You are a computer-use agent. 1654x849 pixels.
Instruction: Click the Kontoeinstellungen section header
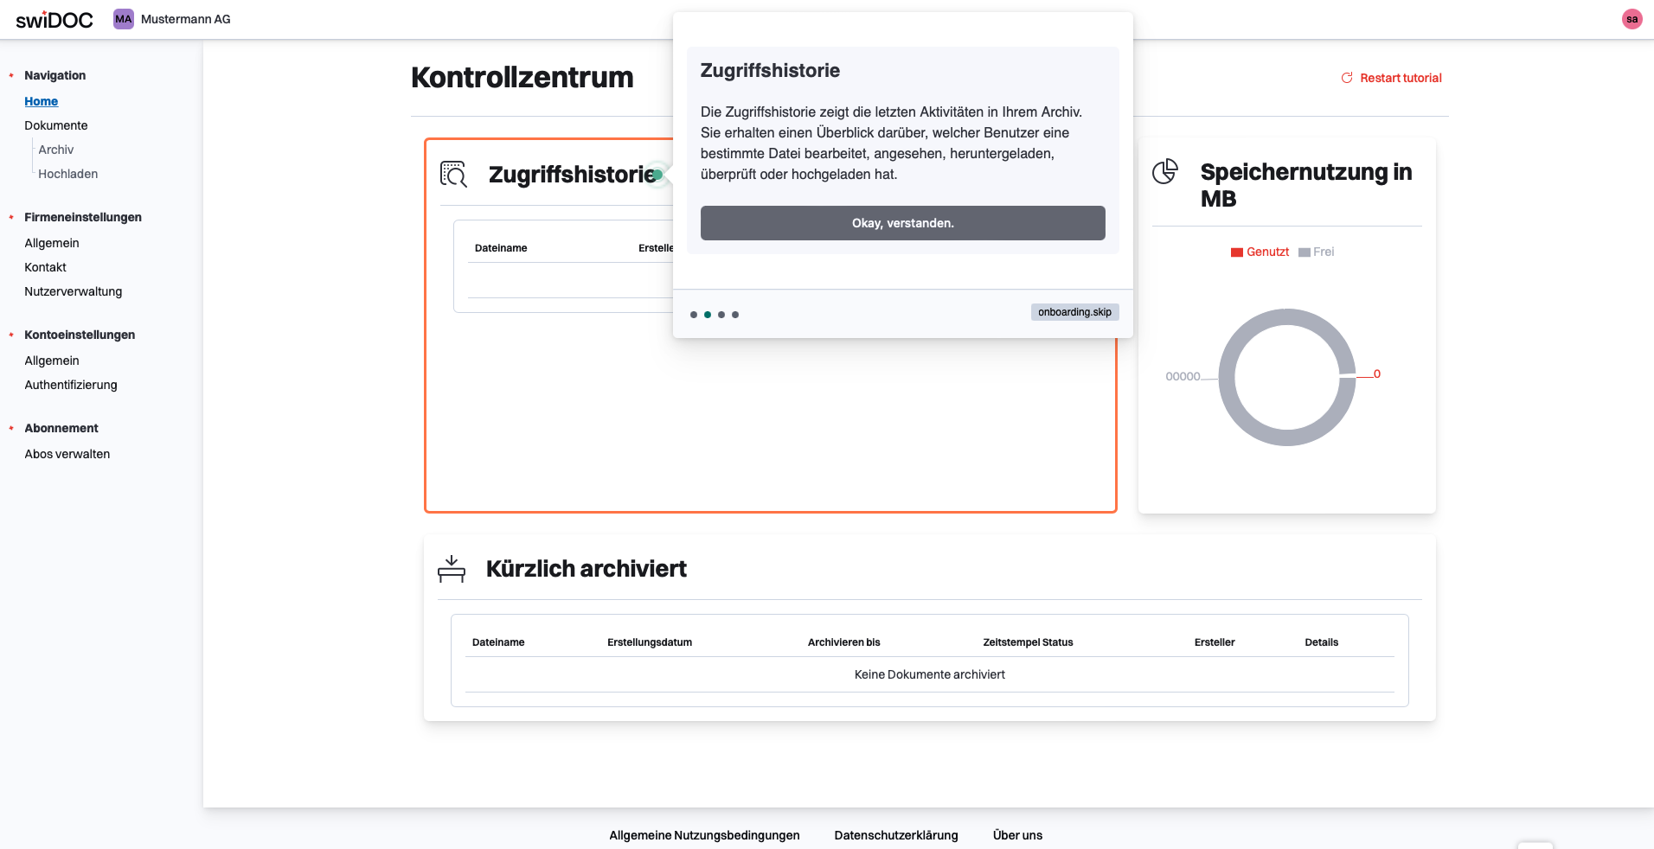pos(80,335)
